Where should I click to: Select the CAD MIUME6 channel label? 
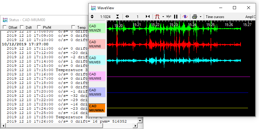click(x=97, y=60)
